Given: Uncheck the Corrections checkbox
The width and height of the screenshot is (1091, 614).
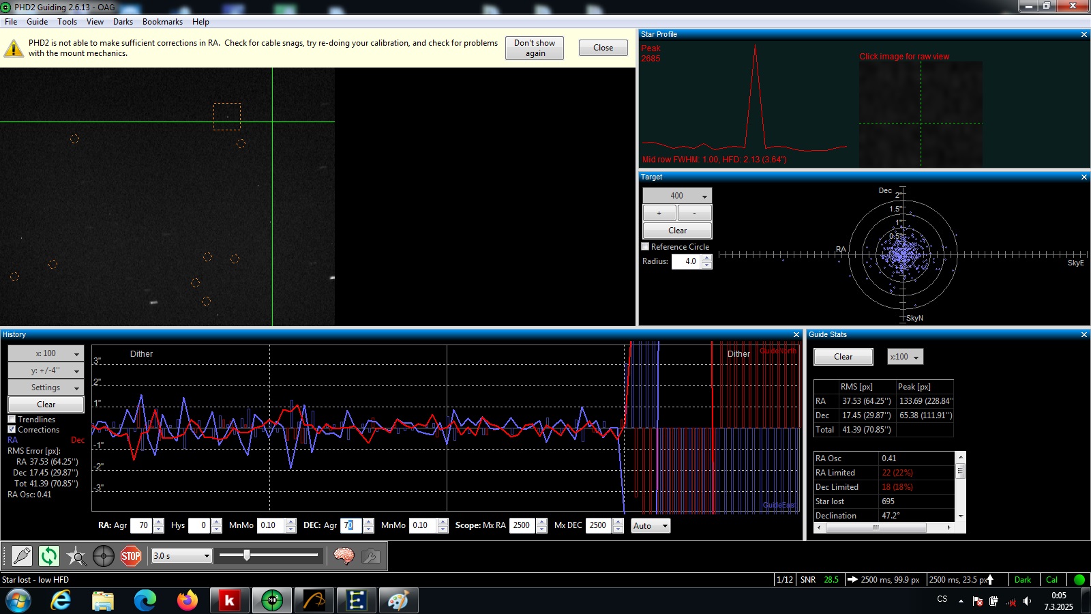Looking at the screenshot, I should (12, 429).
